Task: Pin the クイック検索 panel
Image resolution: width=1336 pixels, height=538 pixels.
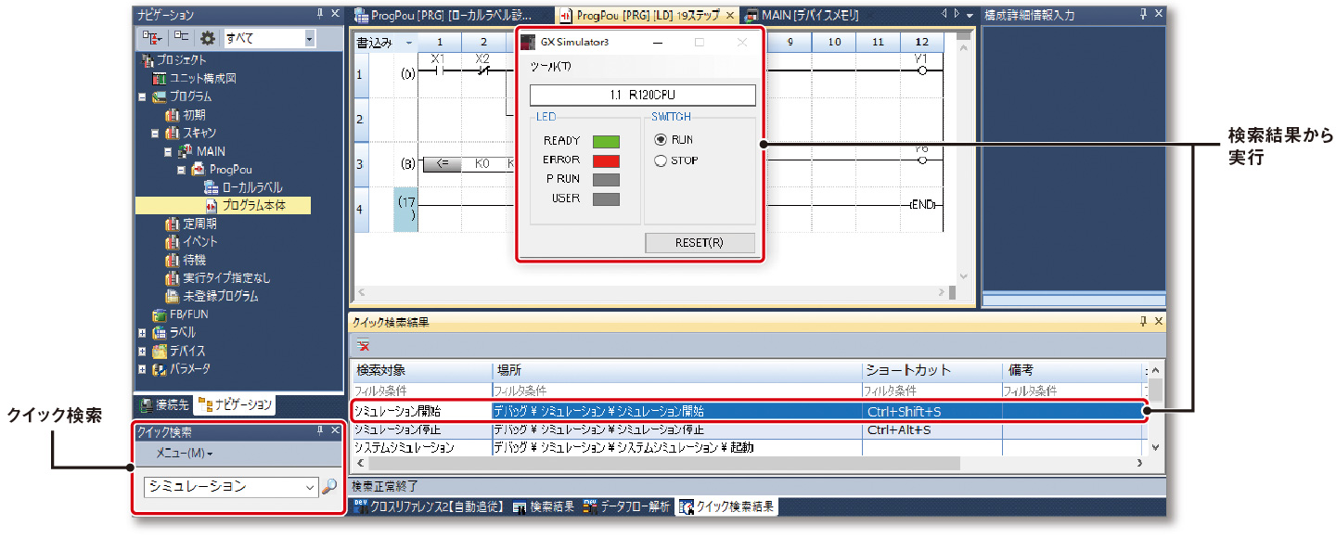Action: pos(321,431)
